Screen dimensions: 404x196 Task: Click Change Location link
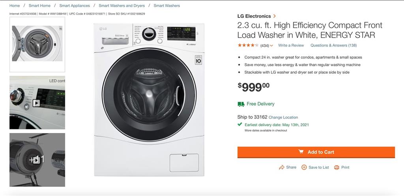(283, 118)
